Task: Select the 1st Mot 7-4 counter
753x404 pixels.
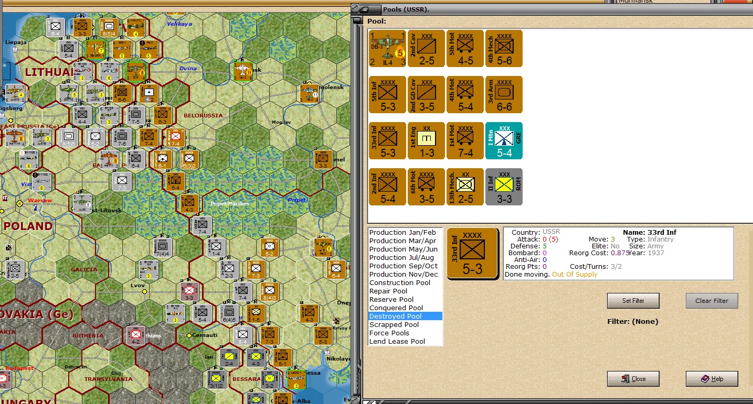Action: click(x=465, y=141)
